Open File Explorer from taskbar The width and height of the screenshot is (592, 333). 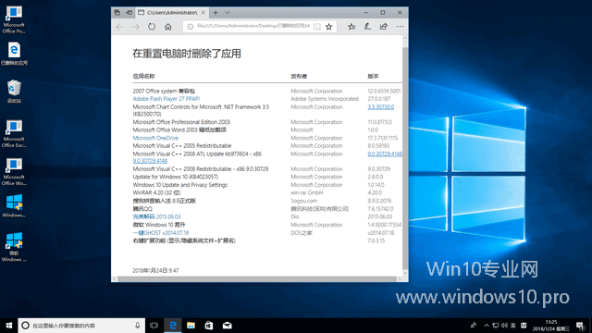pyautogui.click(x=191, y=325)
